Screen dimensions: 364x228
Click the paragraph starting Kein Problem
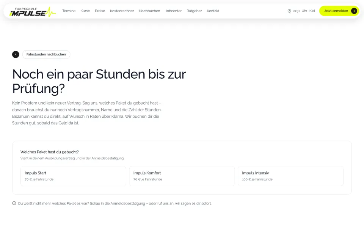click(86, 113)
